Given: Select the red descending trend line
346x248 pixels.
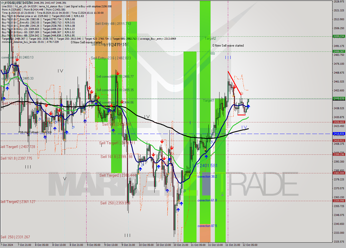Looking at the screenshot, I should [x=235, y=83].
